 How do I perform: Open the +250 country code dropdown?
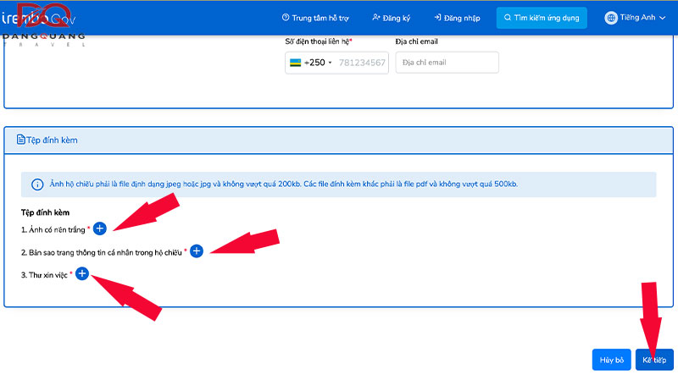click(318, 63)
